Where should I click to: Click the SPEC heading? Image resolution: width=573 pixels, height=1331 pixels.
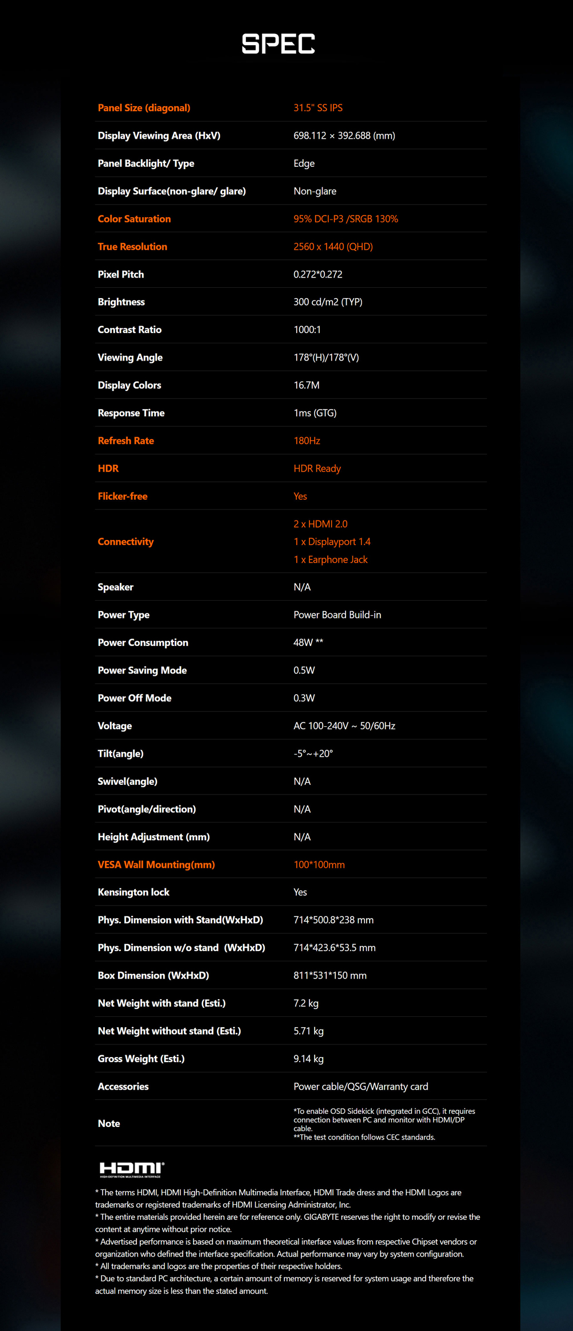(x=278, y=44)
